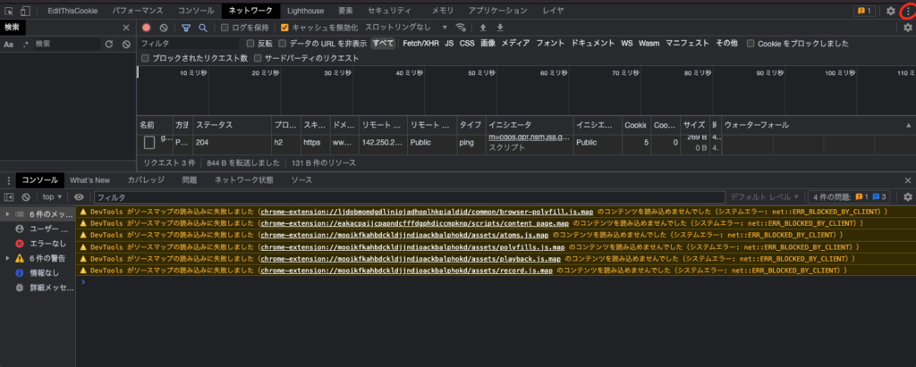Toggle the device toolbar icon
916x367 pixels.
tap(26, 11)
